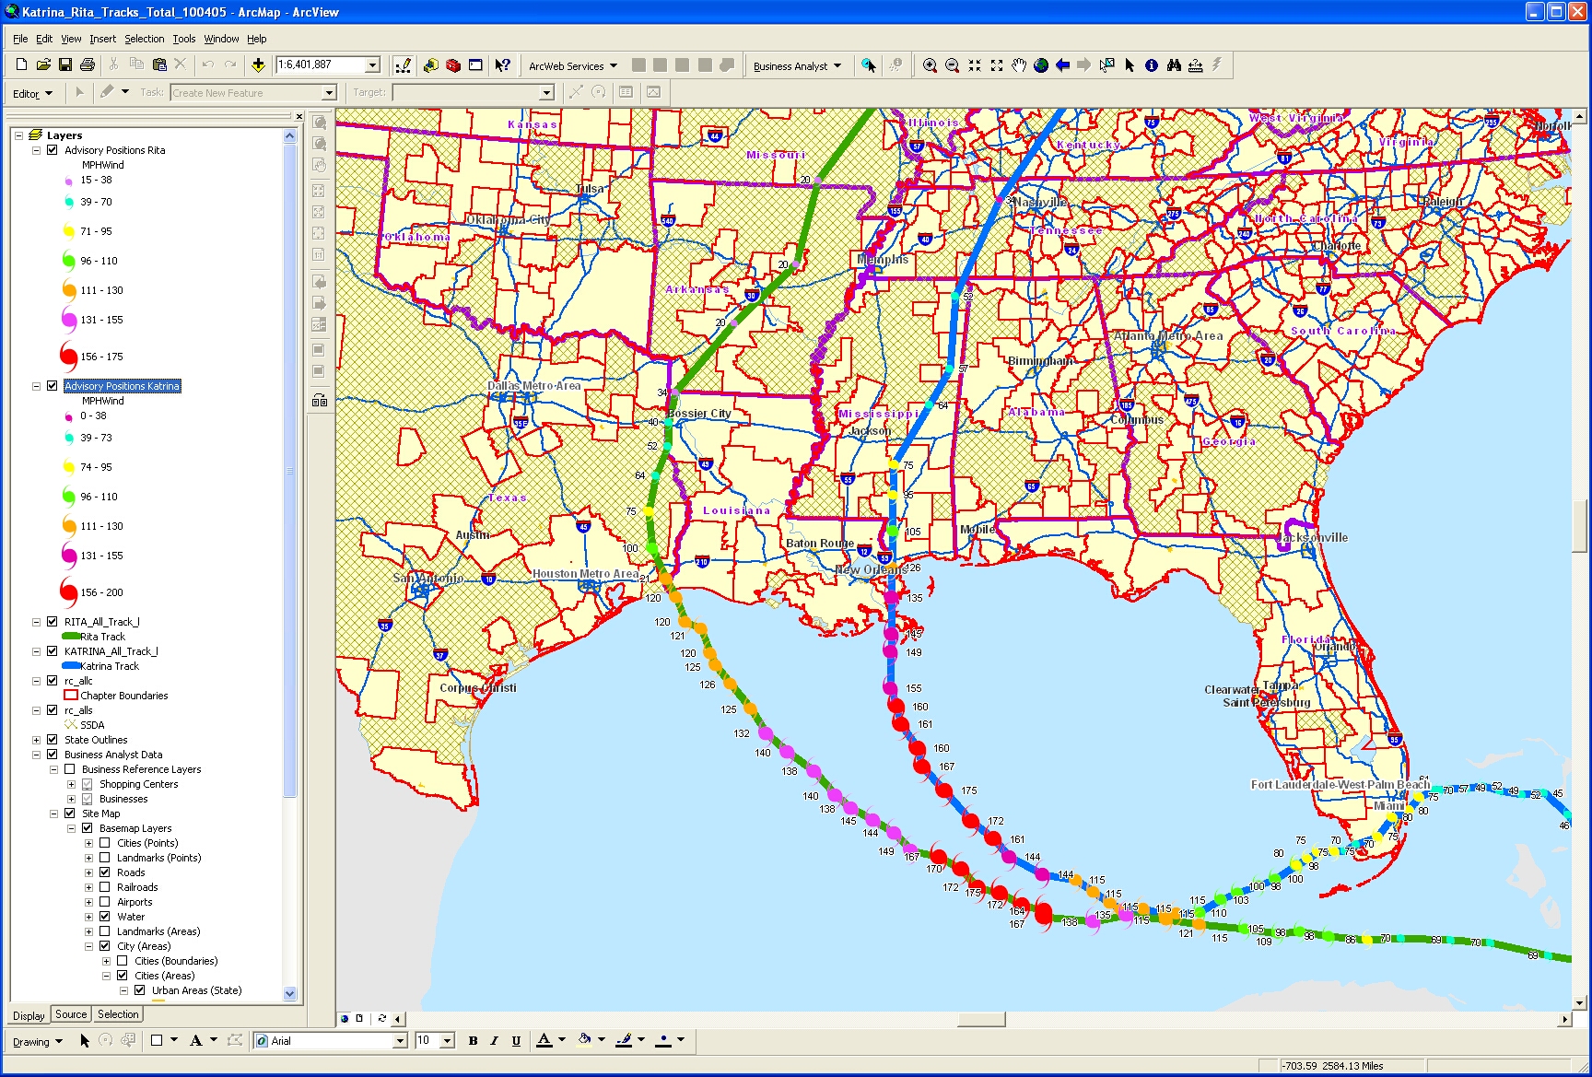Open the Drawing menu button
This screenshot has height=1077, width=1592.
click(x=38, y=1041)
